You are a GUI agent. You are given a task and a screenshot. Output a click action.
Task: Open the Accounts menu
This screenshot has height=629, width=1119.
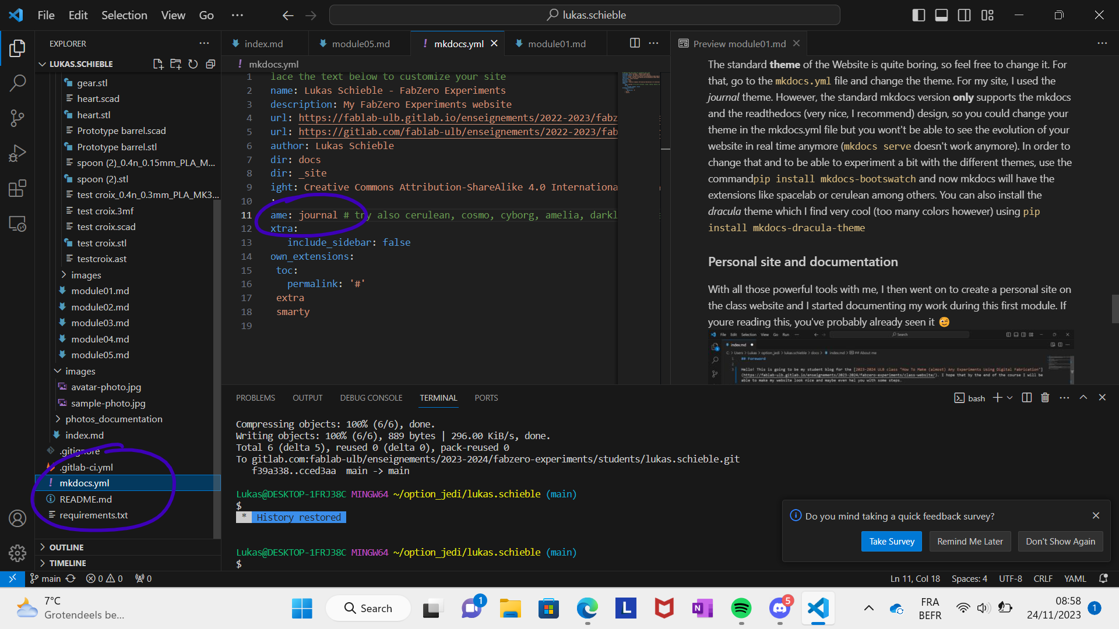point(17,518)
